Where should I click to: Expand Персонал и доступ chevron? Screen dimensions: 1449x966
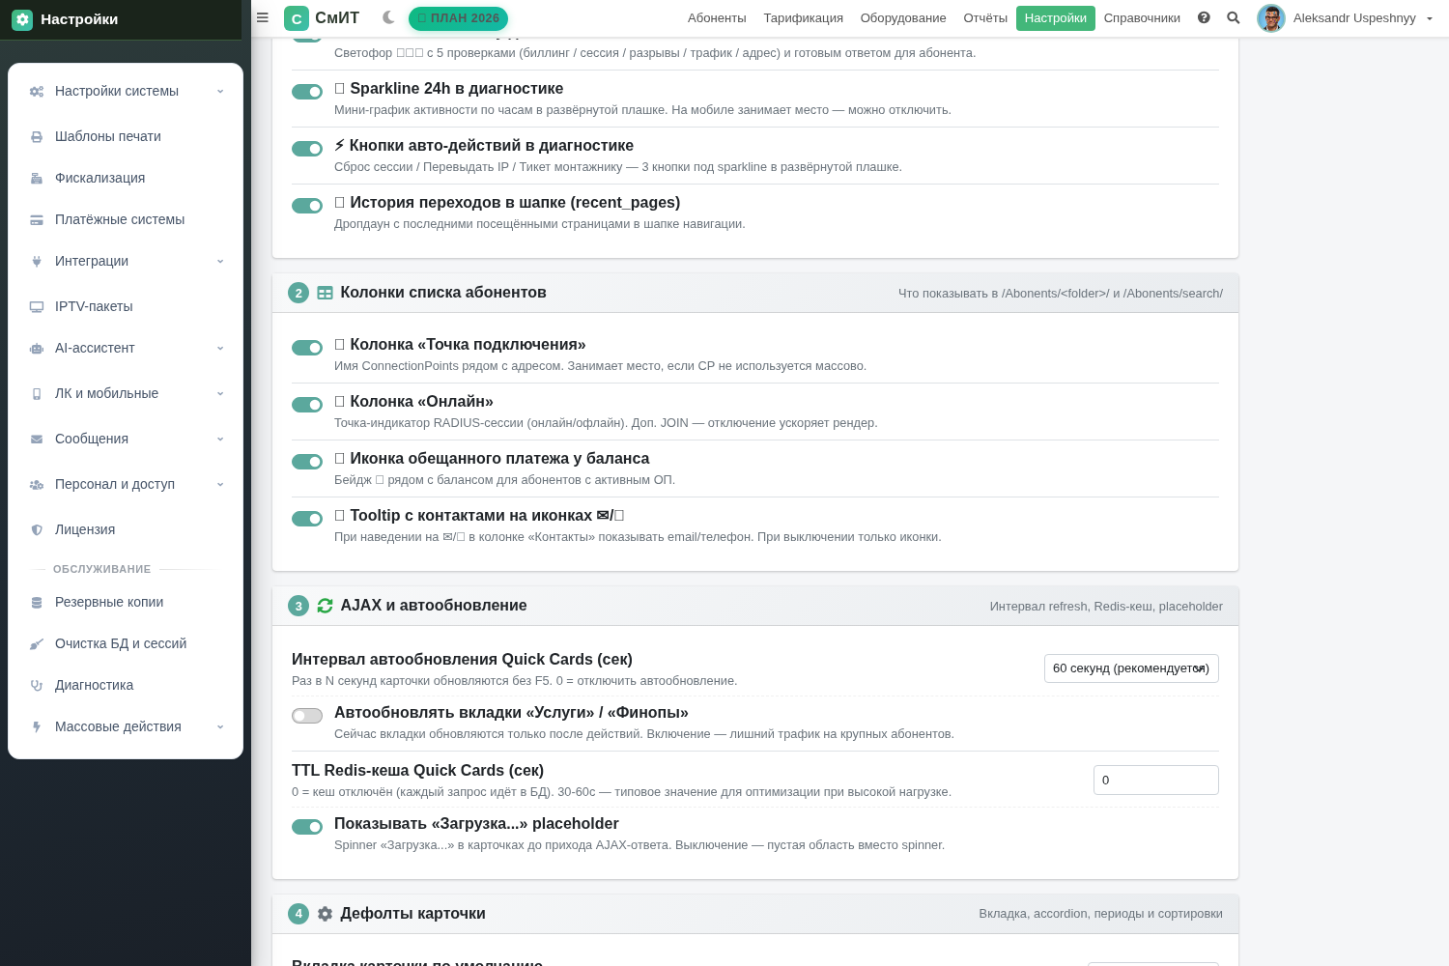pos(220,485)
